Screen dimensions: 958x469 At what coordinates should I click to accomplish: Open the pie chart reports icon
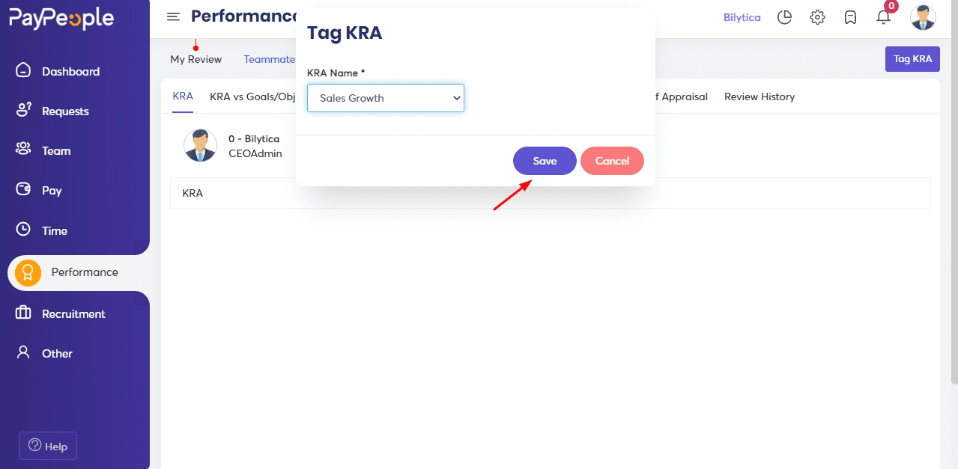coord(784,17)
